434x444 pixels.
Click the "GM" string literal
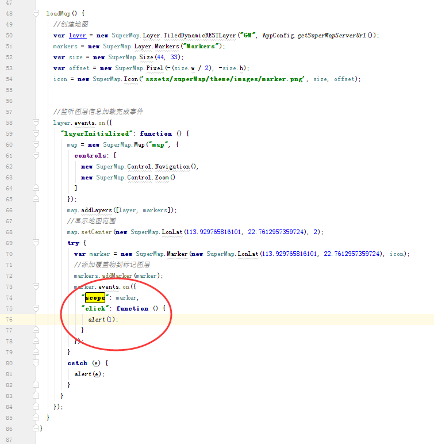(248, 35)
